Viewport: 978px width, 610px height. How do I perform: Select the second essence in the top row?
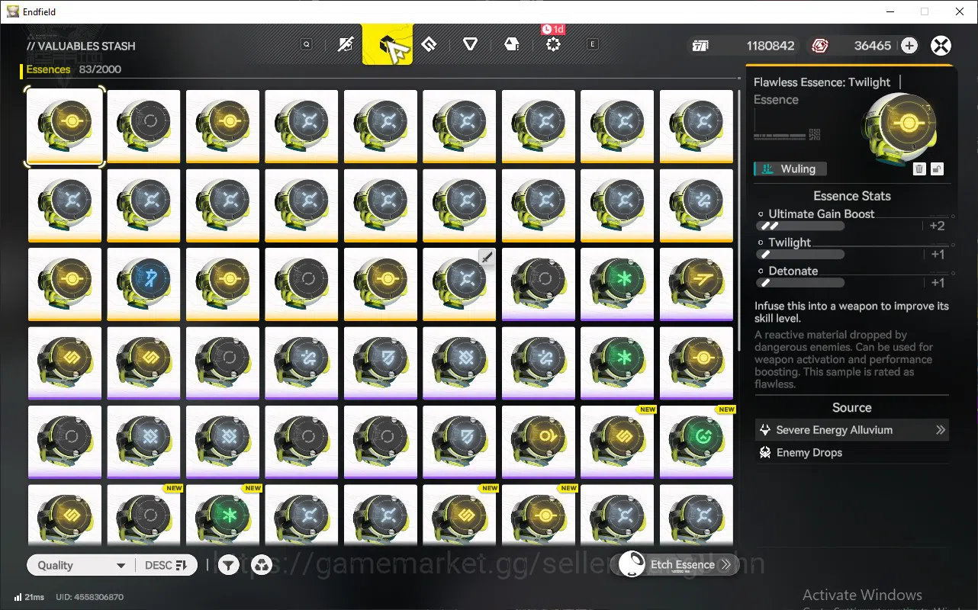pyautogui.click(x=144, y=127)
